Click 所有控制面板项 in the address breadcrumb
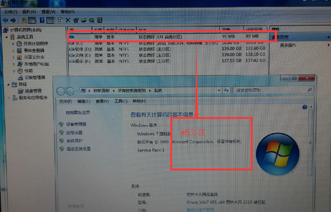 (132, 91)
